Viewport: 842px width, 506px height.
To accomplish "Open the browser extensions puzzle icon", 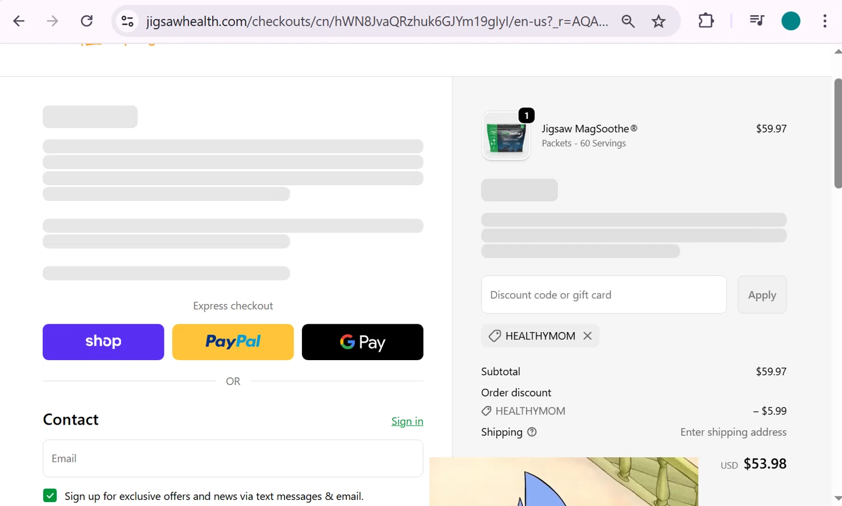I will coord(706,21).
